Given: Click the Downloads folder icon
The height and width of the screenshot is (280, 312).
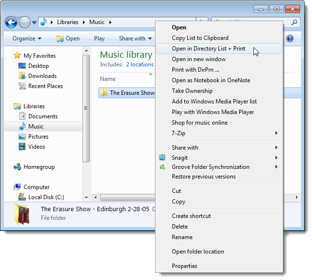Looking at the screenshot, I should click(22, 76).
